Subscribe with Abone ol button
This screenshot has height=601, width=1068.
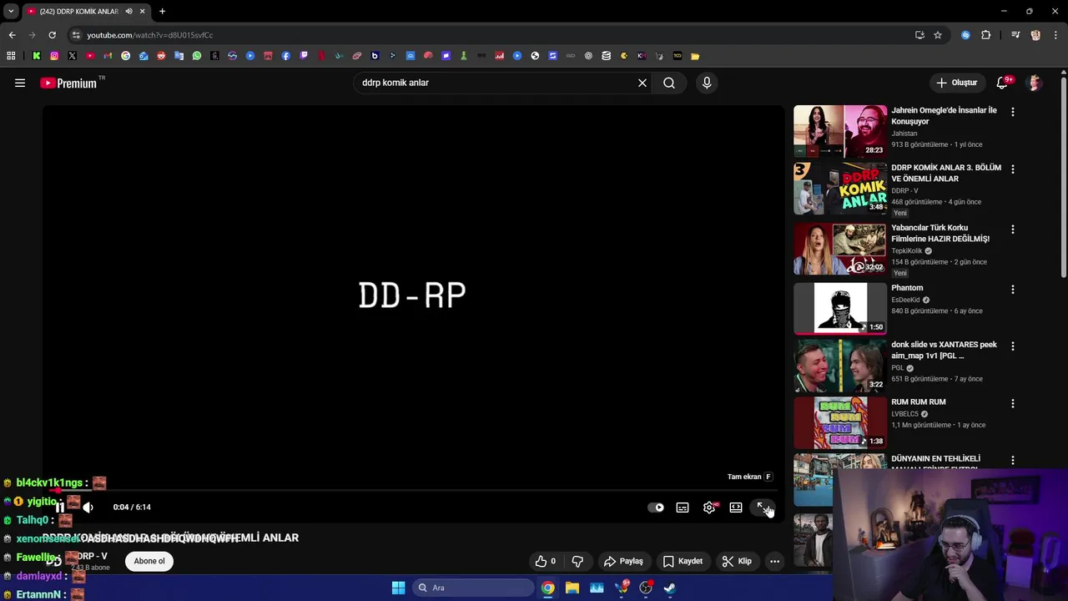pyautogui.click(x=149, y=561)
